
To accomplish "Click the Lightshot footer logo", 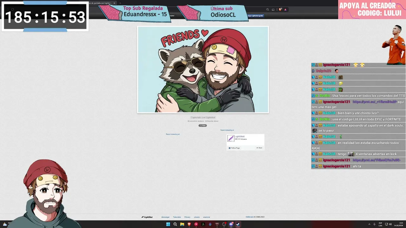I will click(x=147, y=217).
